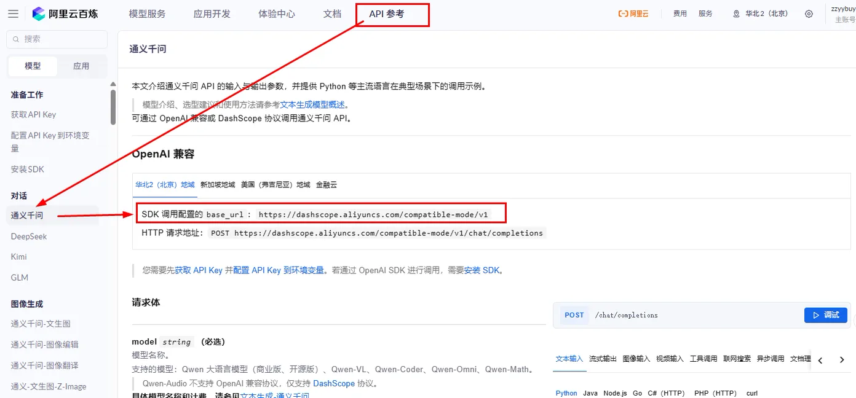
Task: Select 通义千问 under 对话 in sidebar
Action: [27, 215]
